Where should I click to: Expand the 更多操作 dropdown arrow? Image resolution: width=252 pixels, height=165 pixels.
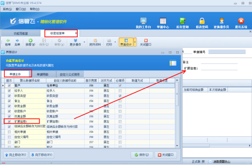point(84,42)
